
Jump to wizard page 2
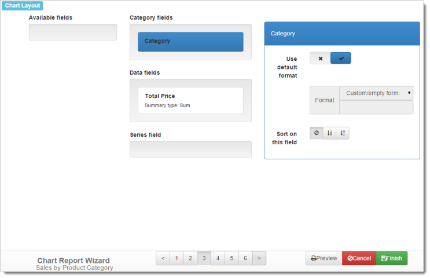pos(190,258)
